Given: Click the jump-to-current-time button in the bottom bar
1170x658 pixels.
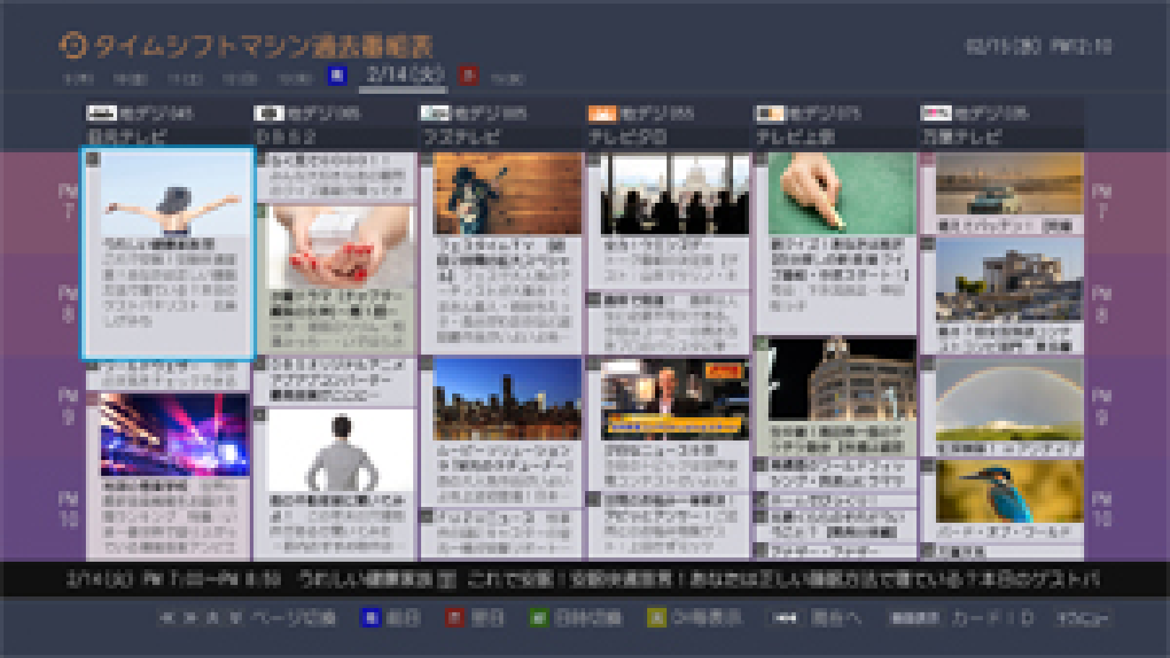Looking at the screenshot, I should [x=784, y=618].
